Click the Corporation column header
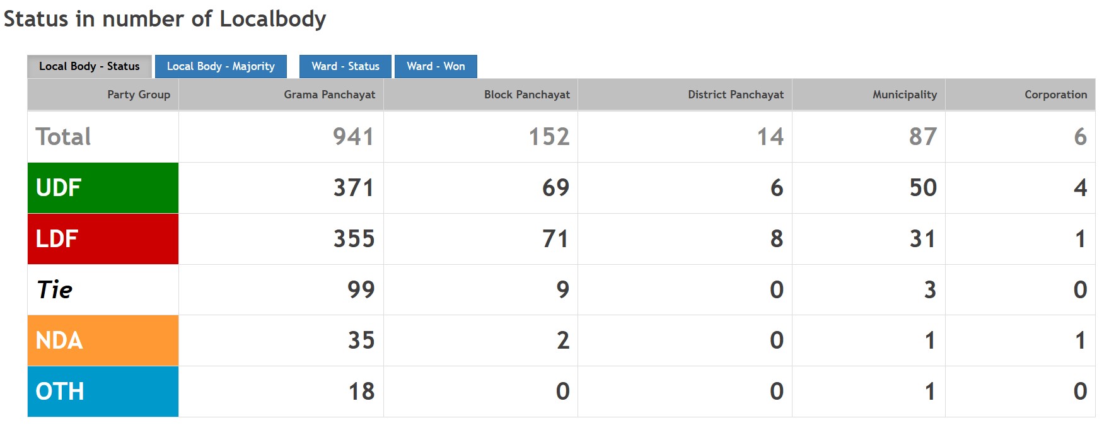 [x=1055, y=95]
